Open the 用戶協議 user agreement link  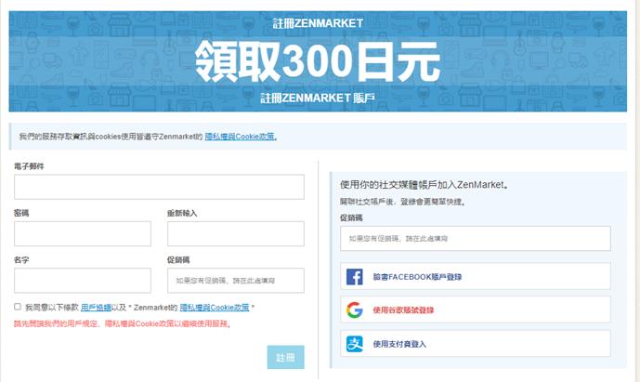coord(96,308)
